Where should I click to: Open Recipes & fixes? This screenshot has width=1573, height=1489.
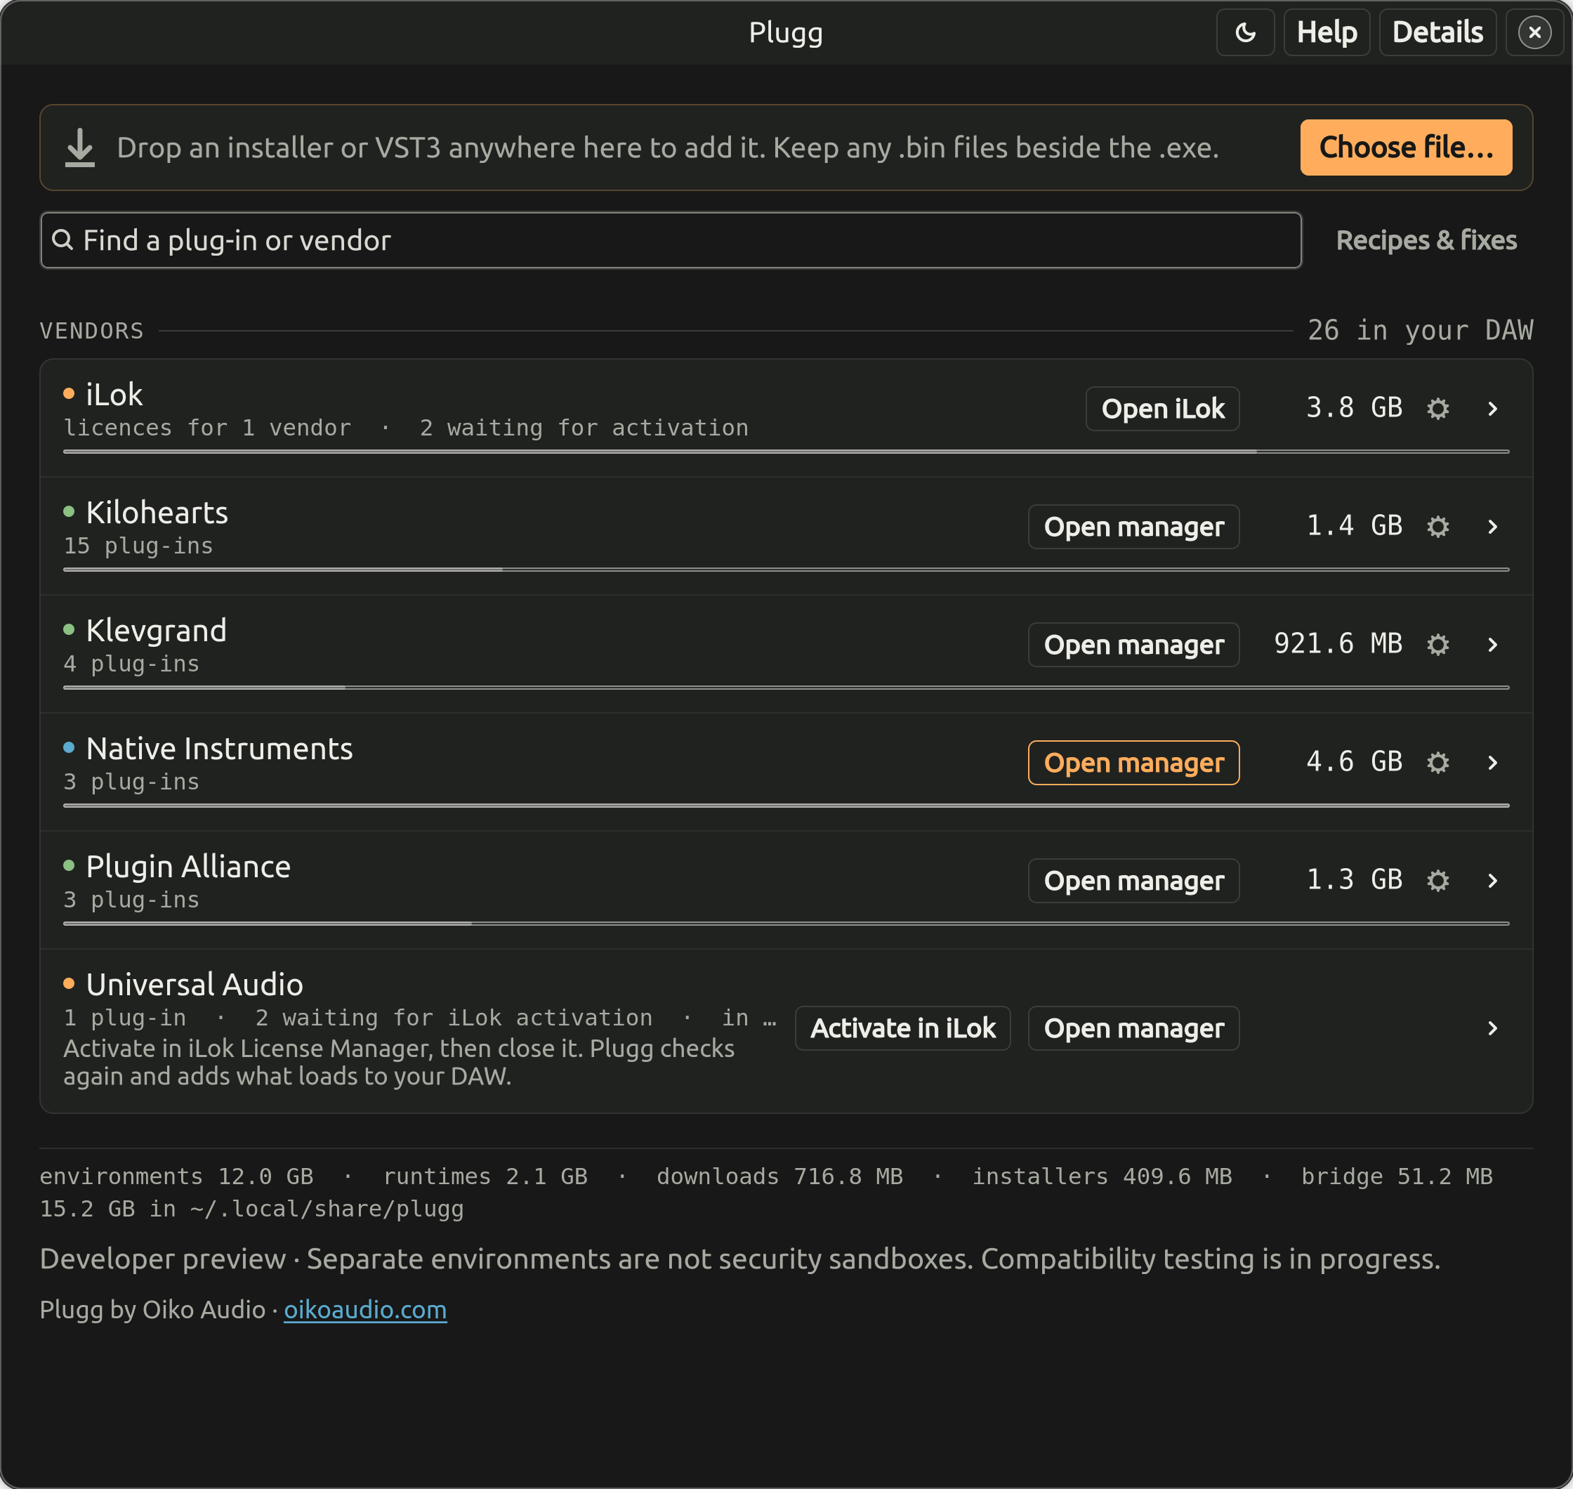point(1426,240)
